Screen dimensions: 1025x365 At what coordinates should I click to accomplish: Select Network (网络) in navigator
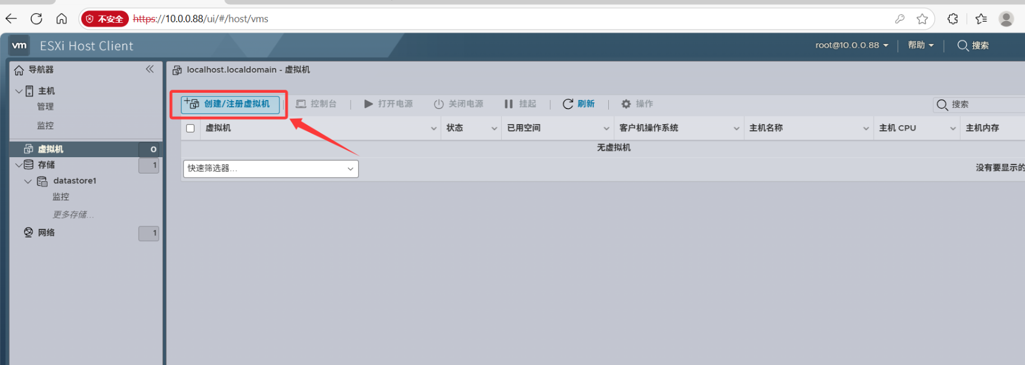[46, 232]
